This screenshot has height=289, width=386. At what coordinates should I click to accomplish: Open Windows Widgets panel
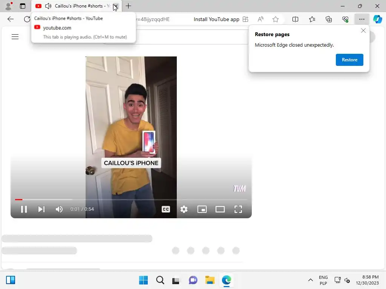11,280
